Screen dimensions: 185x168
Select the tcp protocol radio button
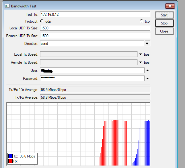tap(141, 21)
